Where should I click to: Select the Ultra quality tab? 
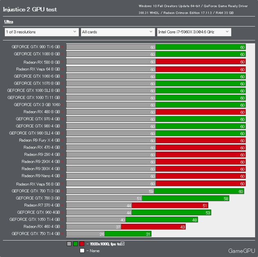pyautogui.click(x=9, y=22)
